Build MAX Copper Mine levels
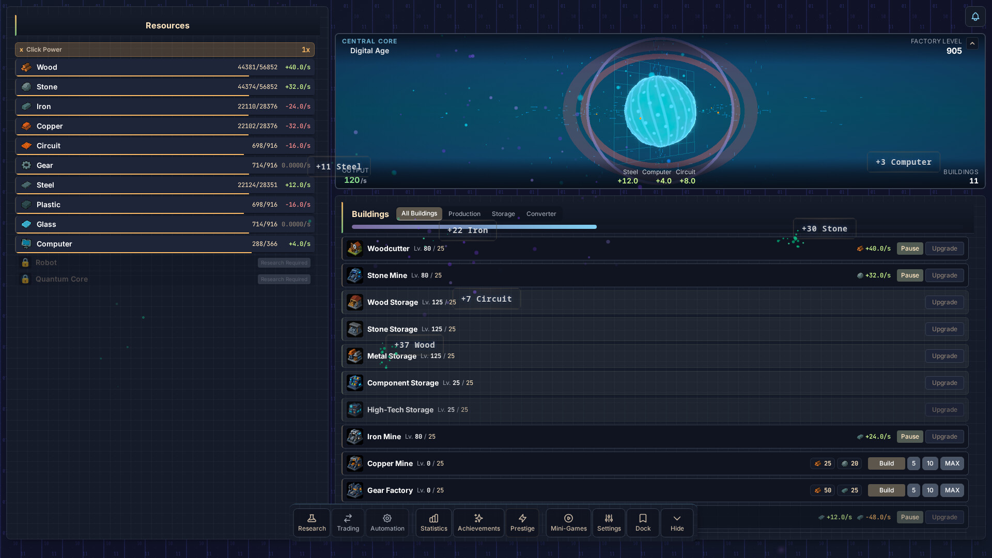Image resolution: width=992 pixels, height=558 pixels. coord(952,463)
